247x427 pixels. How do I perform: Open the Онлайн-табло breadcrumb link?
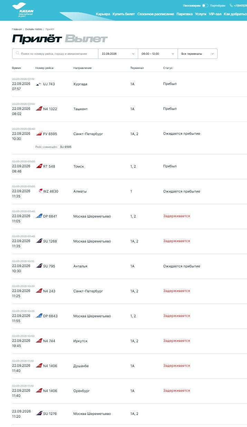tap(33, 29)
